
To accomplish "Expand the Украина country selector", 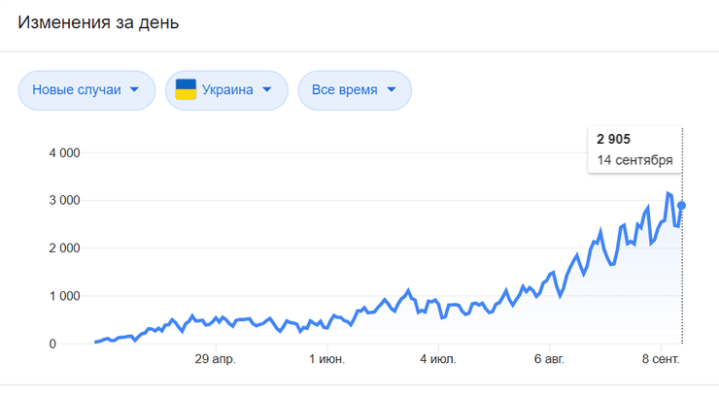I will [x=226, y=90].
